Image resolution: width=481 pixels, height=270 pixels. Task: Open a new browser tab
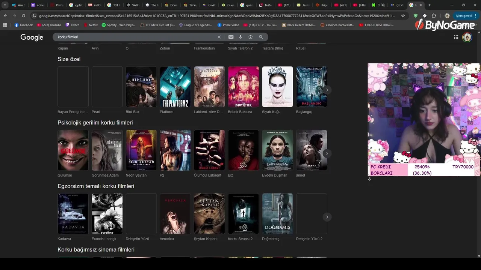tap(430, 5)
